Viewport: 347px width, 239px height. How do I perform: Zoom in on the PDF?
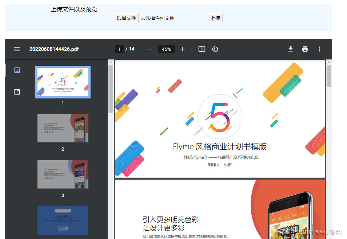(183, 49)
